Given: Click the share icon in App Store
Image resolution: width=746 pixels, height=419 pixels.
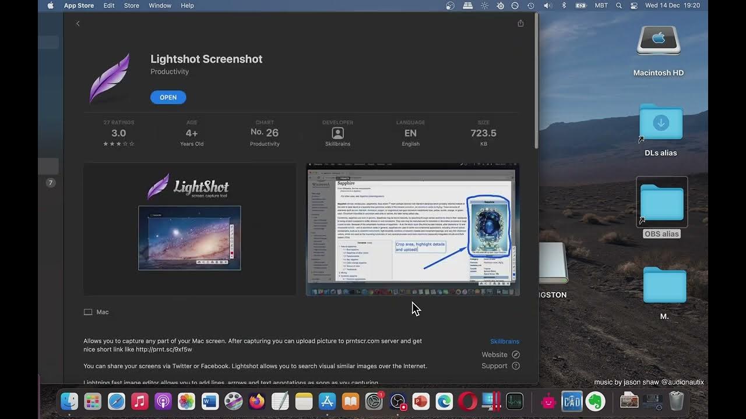Looking at the screenshot, I should point(520,23).
